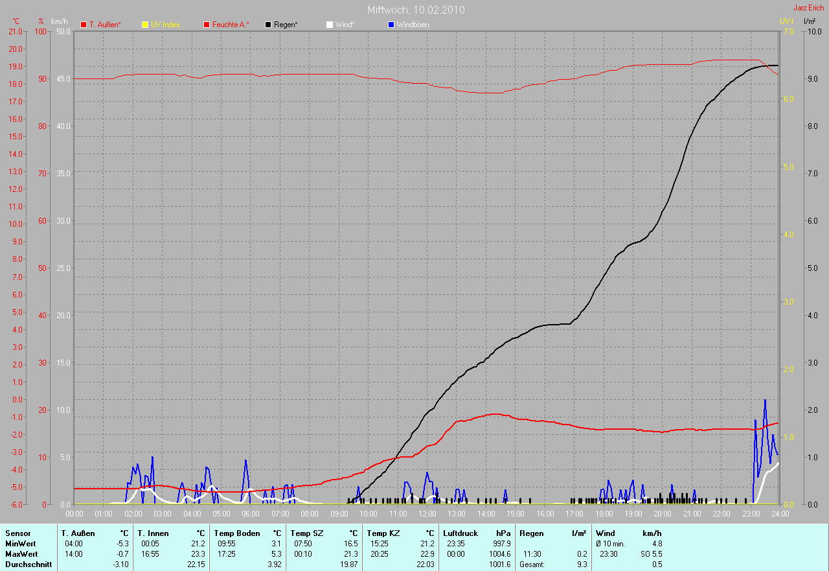
Task: Click the black Regen legend swatch
Action: (268, 25)
